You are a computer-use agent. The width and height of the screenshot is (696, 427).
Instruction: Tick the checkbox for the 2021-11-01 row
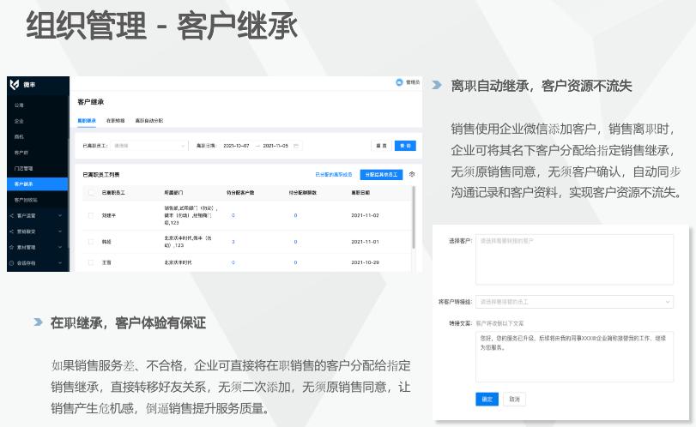click(91, 242)
